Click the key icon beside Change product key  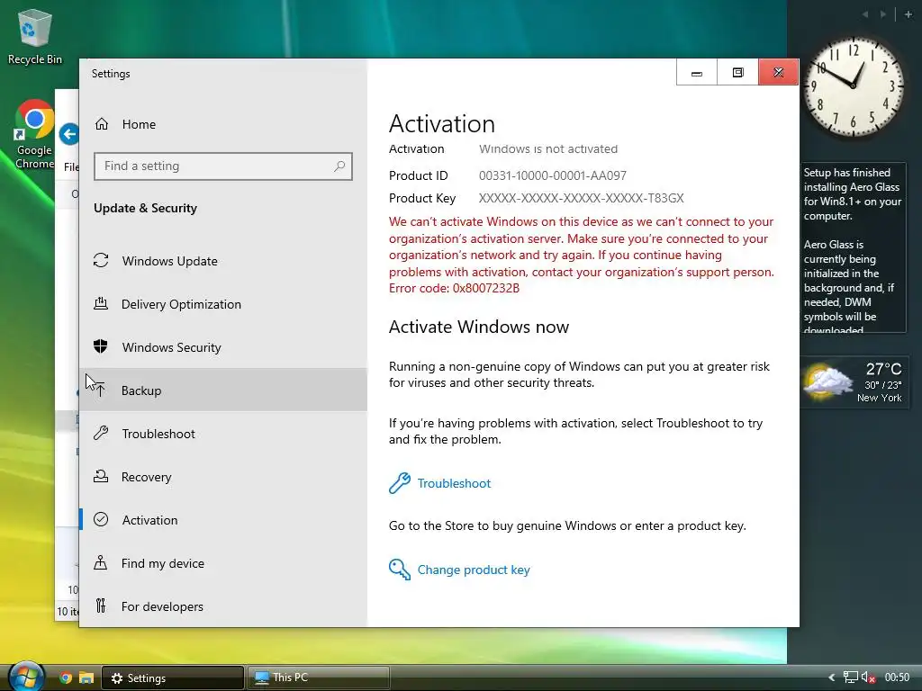400,570
